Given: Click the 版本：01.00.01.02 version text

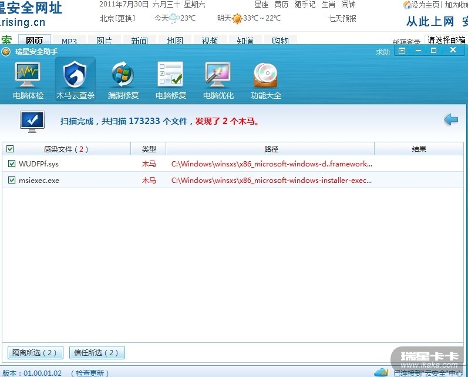Looking at the screenshot, I should (32, 373).
